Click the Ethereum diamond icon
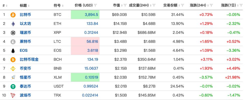Image resolution: width=246 pixels, height=100 pixels. pos(13,24)
